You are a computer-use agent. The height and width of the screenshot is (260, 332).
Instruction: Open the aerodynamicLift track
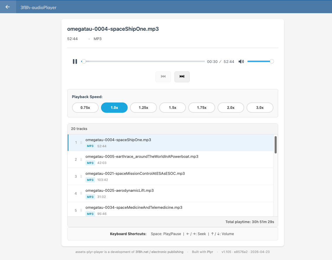coord(171,194)
